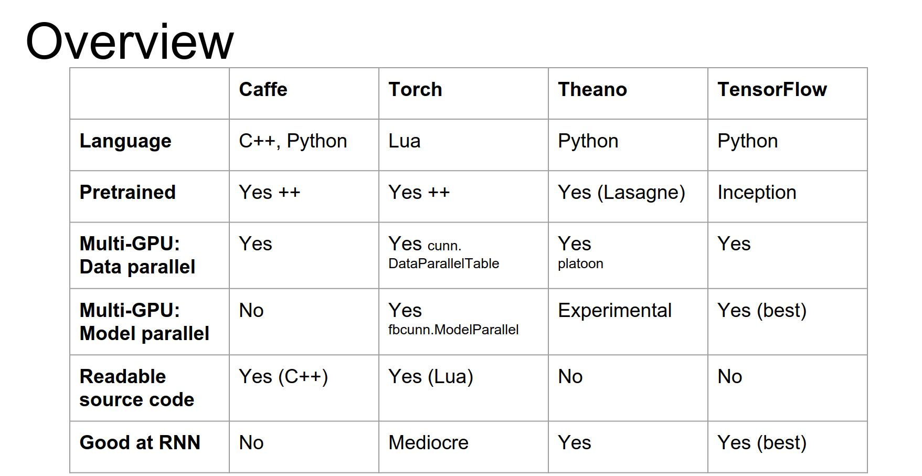This screenshot has width=922, height=476.
Task: Click the Multi-GPU Data parallel row label
Action: [x=137, y=256]
